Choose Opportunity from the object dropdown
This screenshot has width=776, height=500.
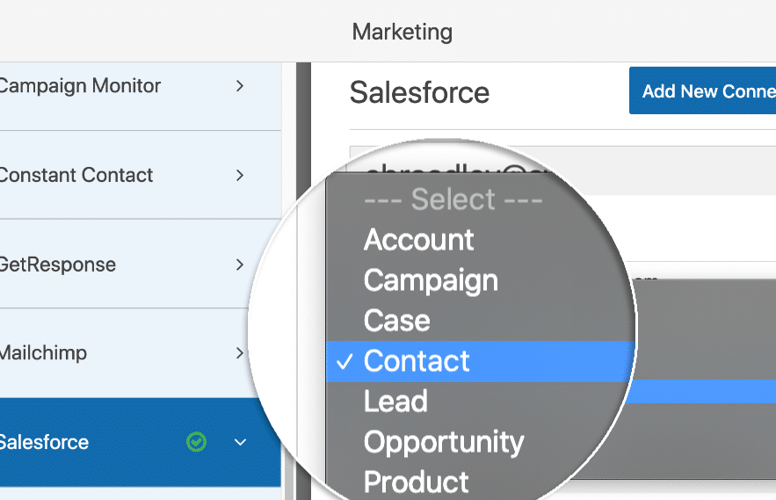point(444,442)
